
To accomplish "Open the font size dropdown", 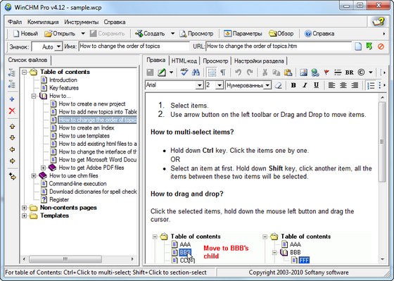I will [x=220, y=85].
